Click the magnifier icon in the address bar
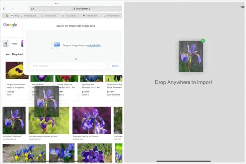Screen dimensions: 246x164 (x=73, y=8)
